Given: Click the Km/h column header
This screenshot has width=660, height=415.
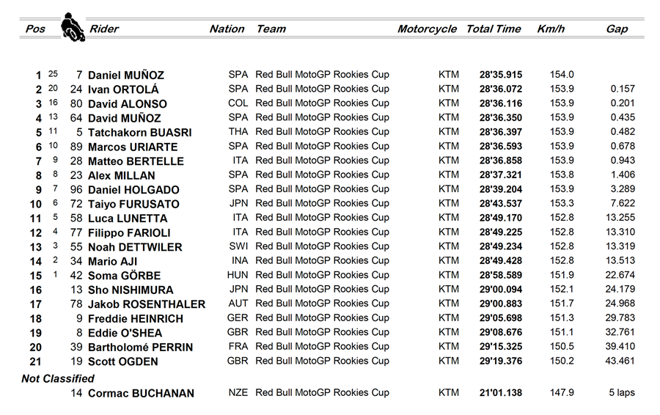Looking at the screenshot, I should point(549,29).
